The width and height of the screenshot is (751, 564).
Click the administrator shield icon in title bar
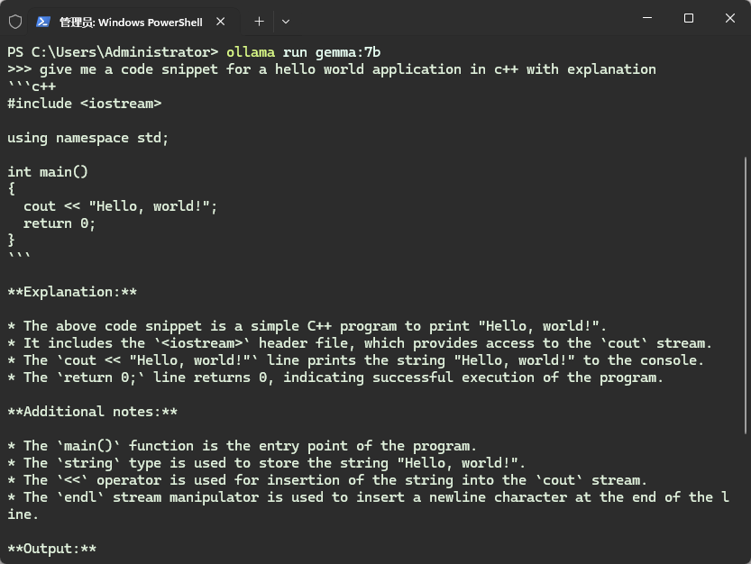pyautogui.click(x=15, y=21)
